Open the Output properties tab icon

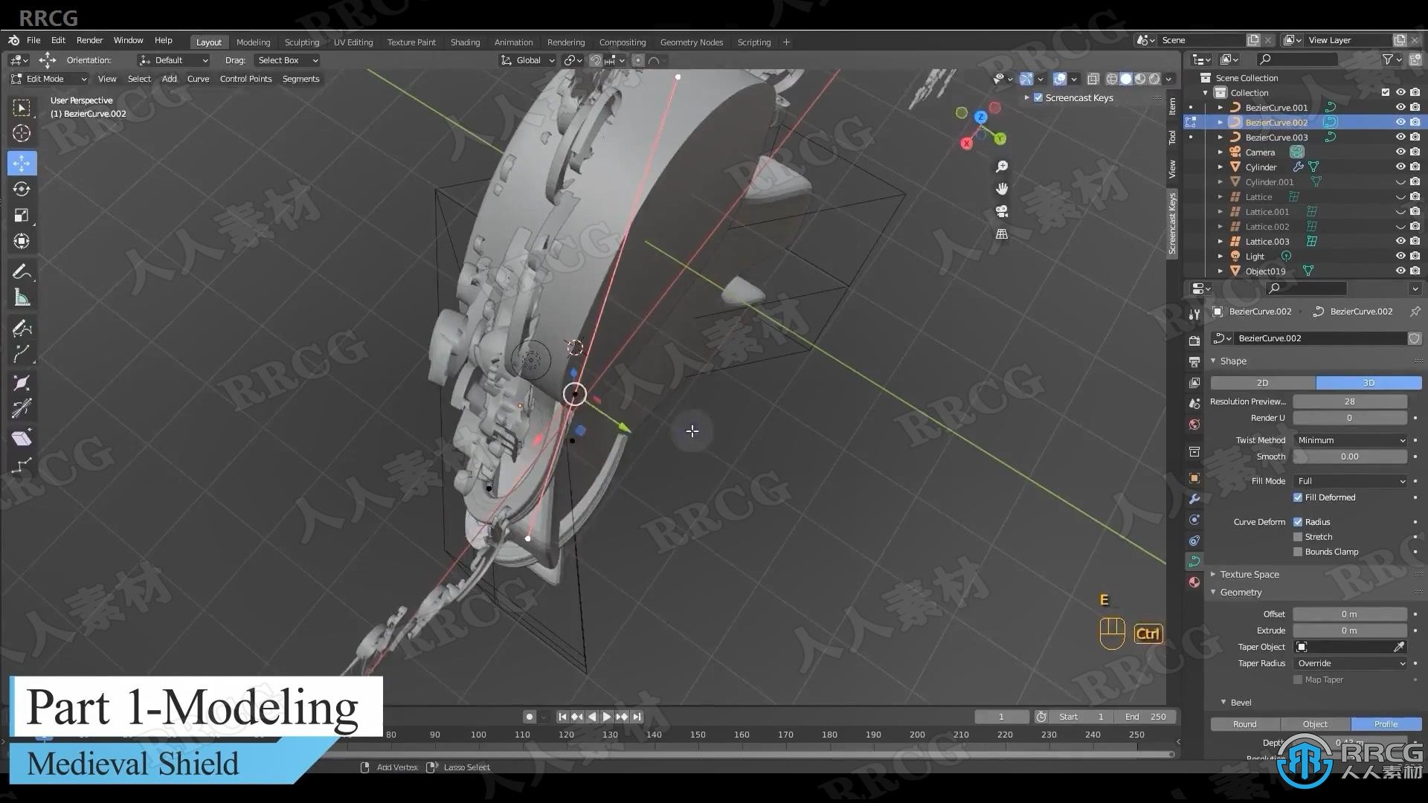click(x=1194, y=361)
